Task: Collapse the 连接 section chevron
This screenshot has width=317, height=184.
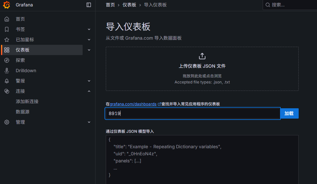Action: 89,91
